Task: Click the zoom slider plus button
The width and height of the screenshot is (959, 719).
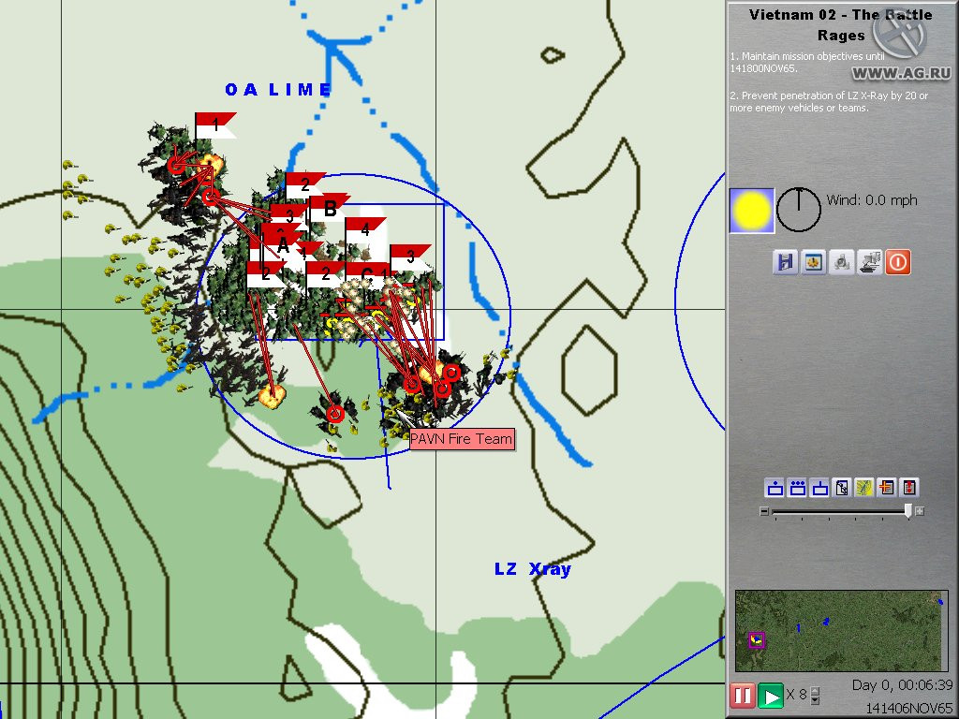Action: pos(920,511)
